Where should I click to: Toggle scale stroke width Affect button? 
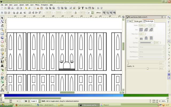click(104, 13)
